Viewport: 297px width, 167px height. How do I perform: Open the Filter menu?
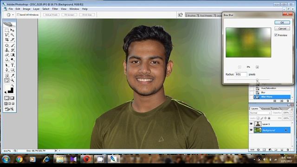click(55, 9)
